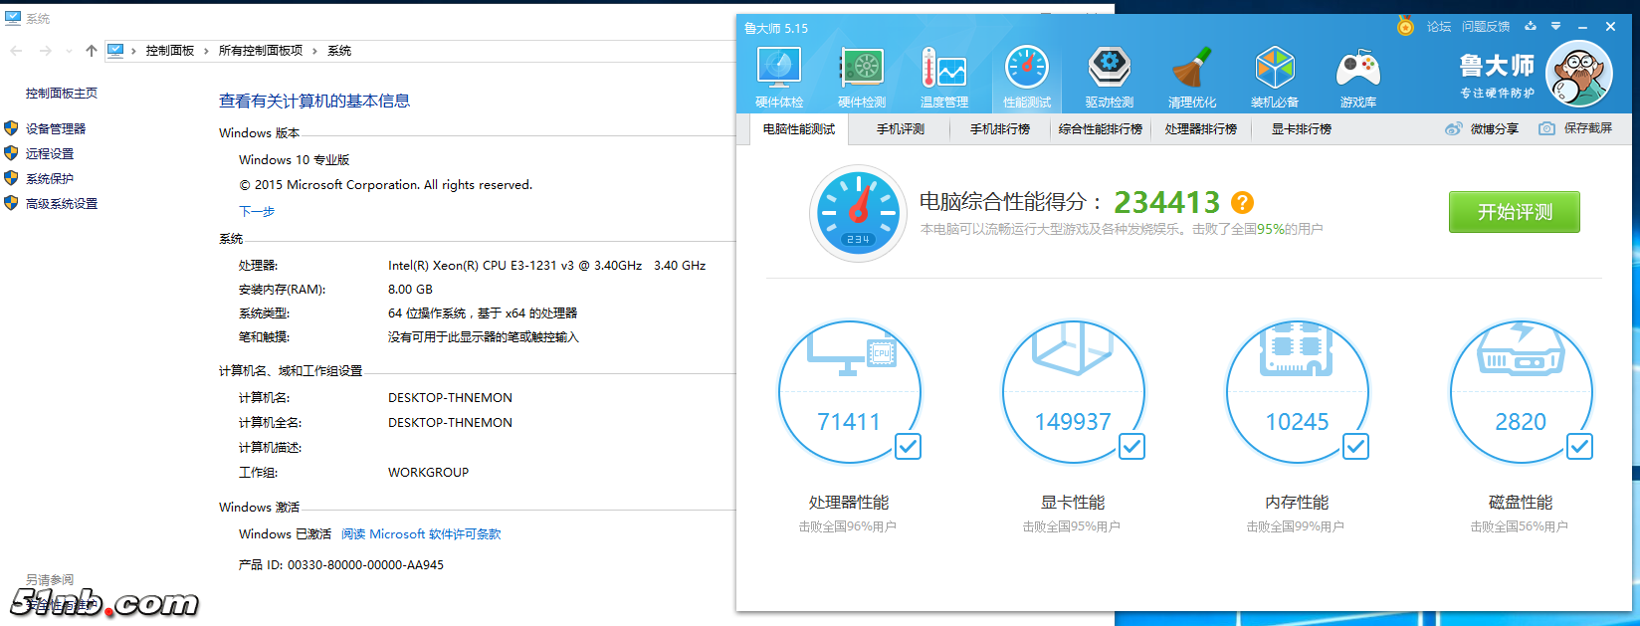Uncheck the 处理器性能 test checkbox
This screenshot has height=626, width=1640.
[908, 447]
